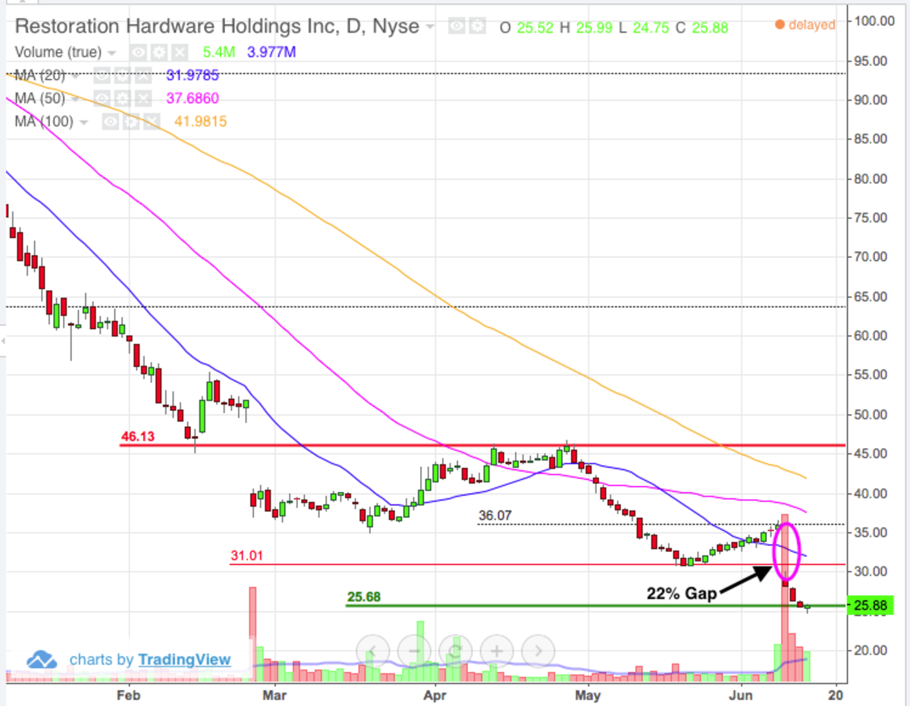
Task: Expand the MA (100) dropdown arrow
Action: 83,122
